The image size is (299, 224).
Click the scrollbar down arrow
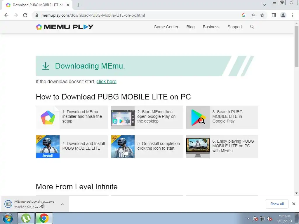[296, 193]
